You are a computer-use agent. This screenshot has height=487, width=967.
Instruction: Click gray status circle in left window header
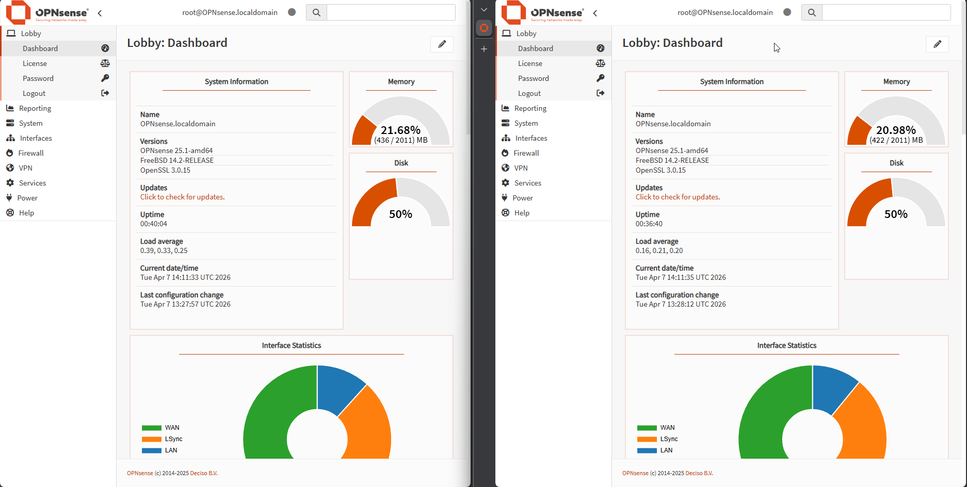(292, 12)
